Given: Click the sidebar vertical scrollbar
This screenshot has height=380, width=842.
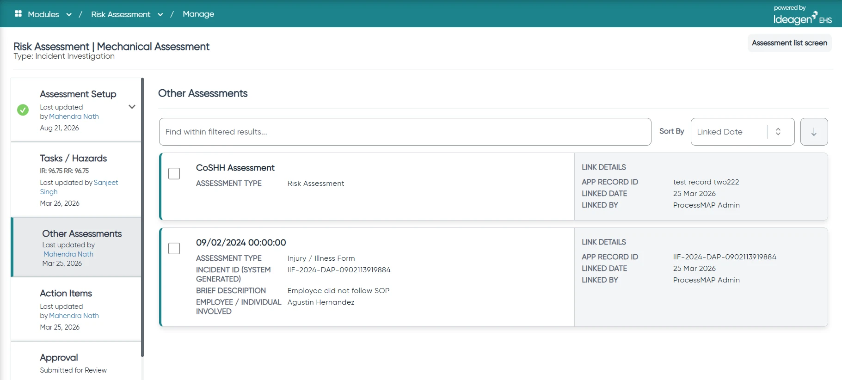Looking at the screenshot, I should coord(142,217).
